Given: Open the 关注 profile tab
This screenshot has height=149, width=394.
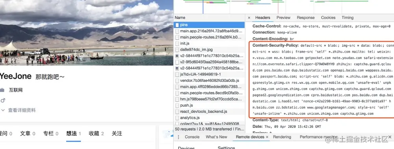Looking at the screenshot, I should click(x=117, y=134).
